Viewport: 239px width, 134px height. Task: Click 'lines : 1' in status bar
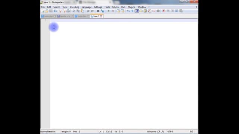(76, 131)
